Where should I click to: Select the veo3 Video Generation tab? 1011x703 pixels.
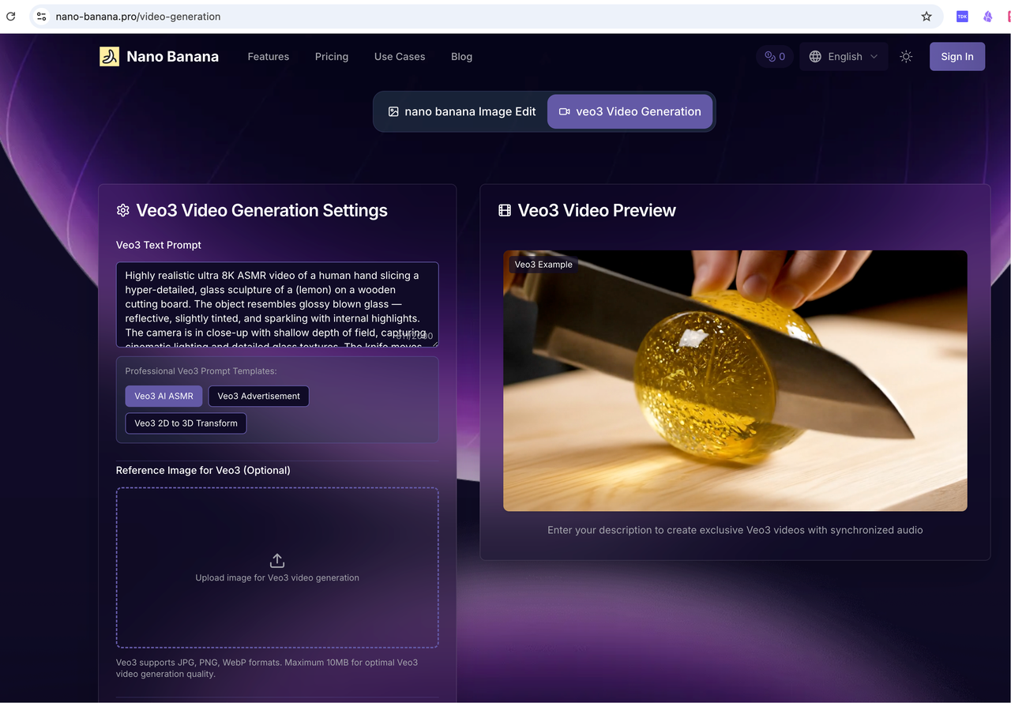pyautogui.click(x=630, y=111)
